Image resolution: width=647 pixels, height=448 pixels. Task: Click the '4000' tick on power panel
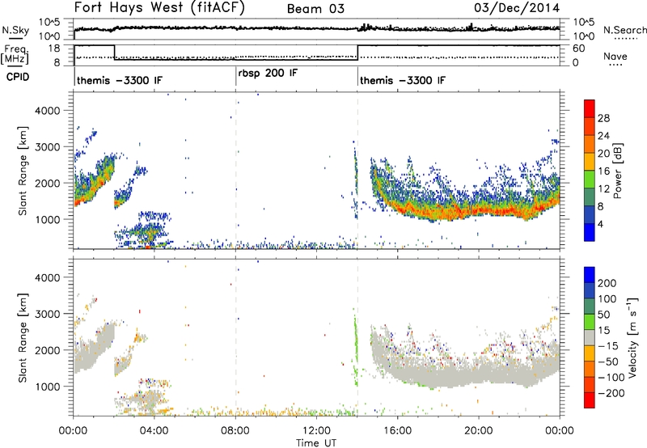[x=48, y=111]
